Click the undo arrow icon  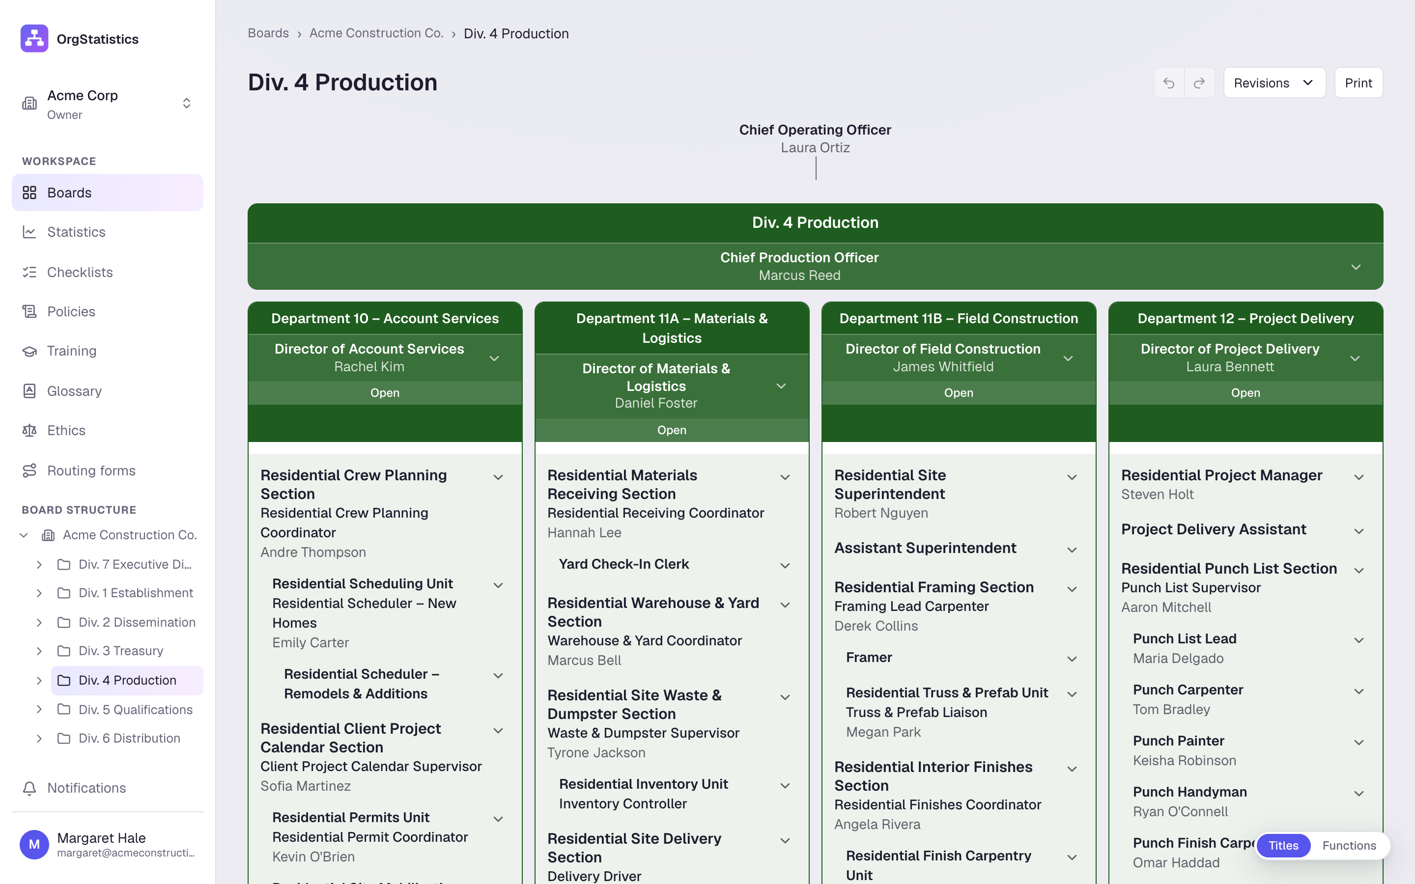point(1169,83)
